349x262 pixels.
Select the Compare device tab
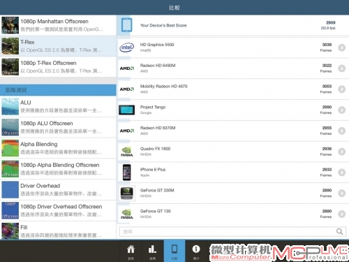174,251
